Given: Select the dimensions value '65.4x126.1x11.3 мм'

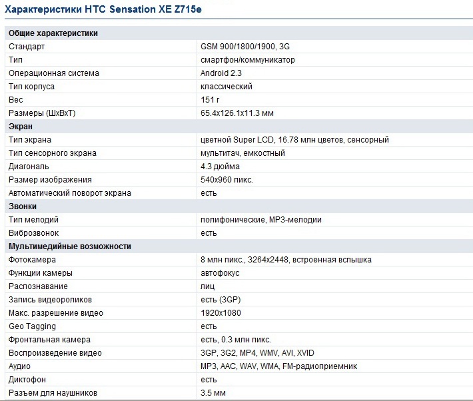Looking at the screenshot, I should (237, 113).
